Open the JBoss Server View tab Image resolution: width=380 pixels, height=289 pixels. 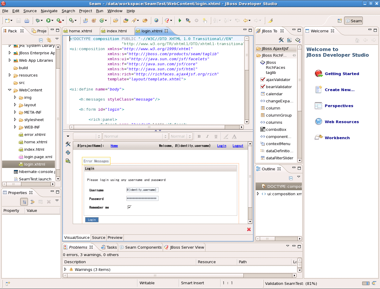click(x=184, y=247)
